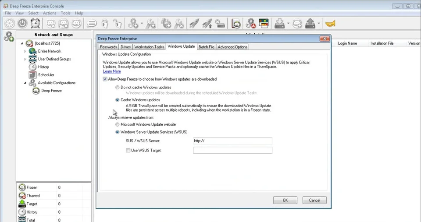Select Deep Freeze configuration tree item
The image size is (421, 222).
click(51, 91)
